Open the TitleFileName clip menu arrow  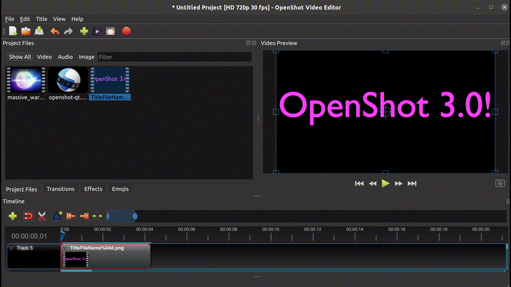click(x=65, y=248)
